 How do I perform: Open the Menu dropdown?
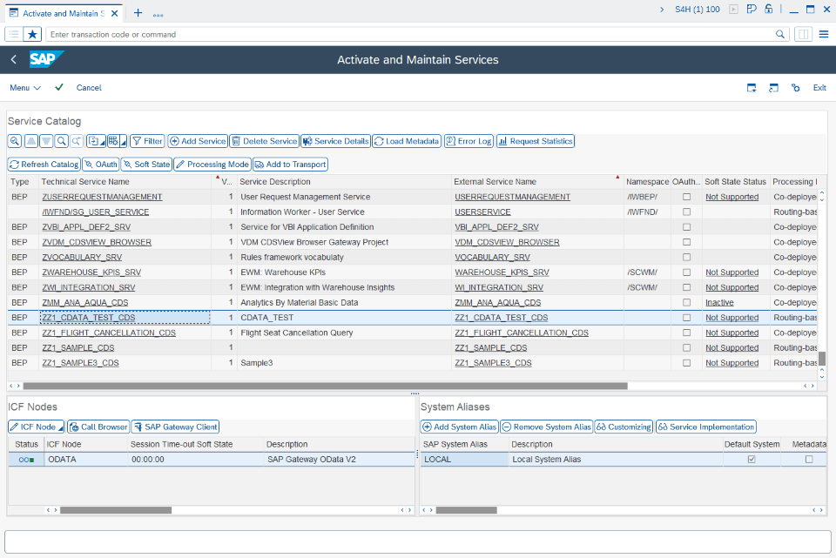coord(24,87)
